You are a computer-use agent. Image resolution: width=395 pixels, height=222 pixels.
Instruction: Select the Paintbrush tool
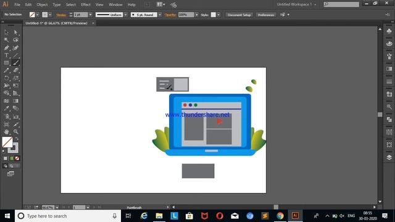click(x=16, y=63)
